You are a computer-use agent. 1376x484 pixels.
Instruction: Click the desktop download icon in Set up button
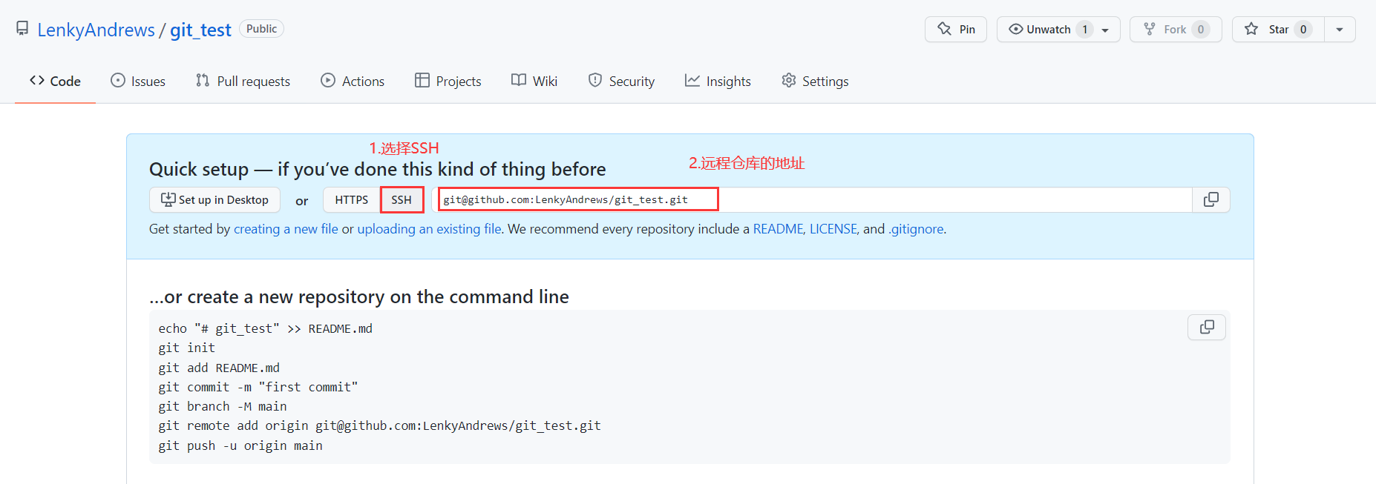point(168,199)
